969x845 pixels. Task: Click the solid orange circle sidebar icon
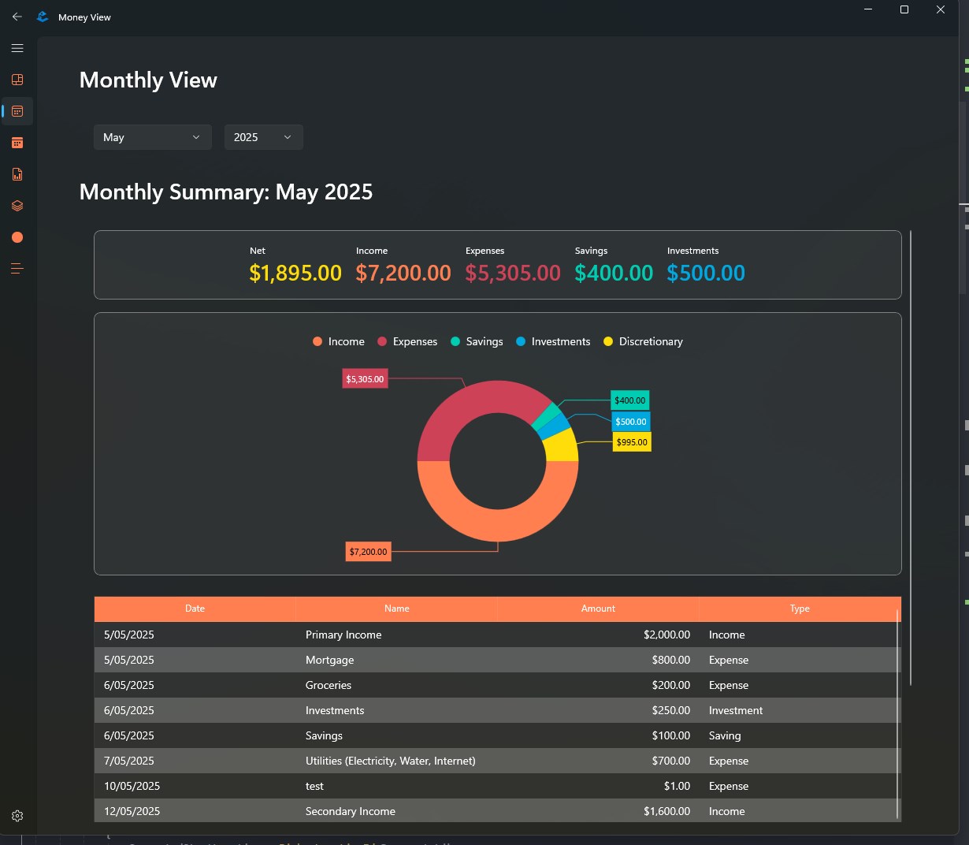click(17, 237)
